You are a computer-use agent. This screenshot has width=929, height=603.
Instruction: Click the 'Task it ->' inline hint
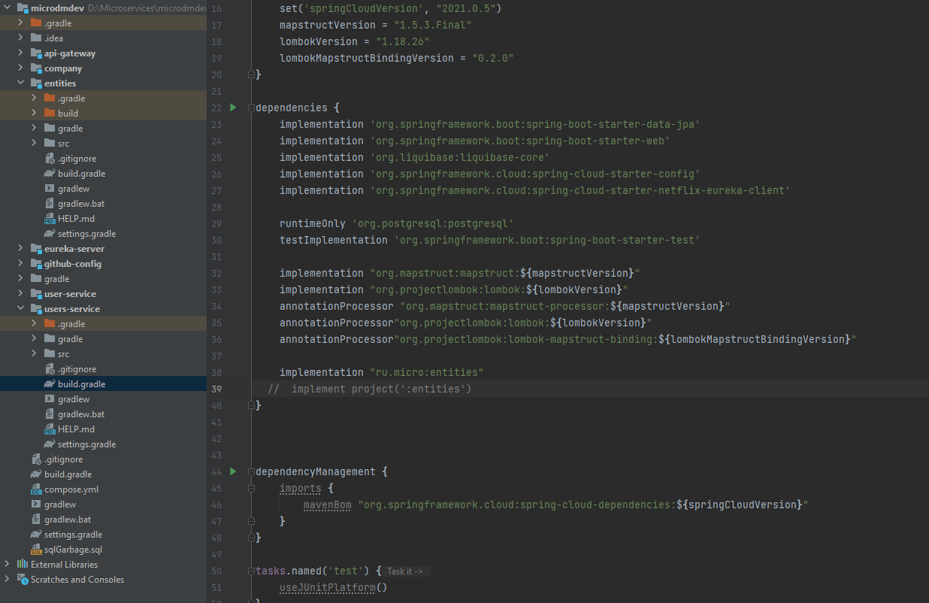pyautogui.click(x=404, y=571)
